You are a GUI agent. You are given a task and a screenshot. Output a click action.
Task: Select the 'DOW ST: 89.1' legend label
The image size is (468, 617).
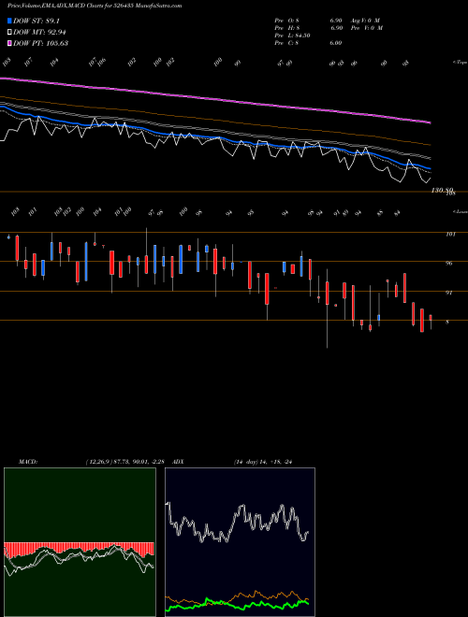(x=37, y=21)
